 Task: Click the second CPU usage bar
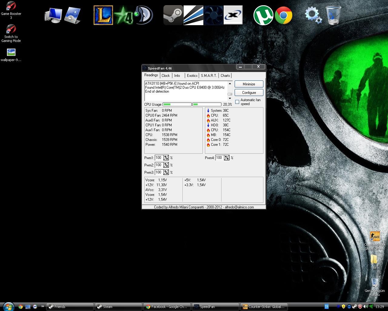[x=207, y=104]
